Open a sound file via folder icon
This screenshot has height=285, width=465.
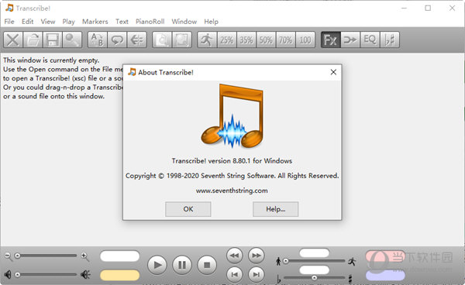point(33,39)
